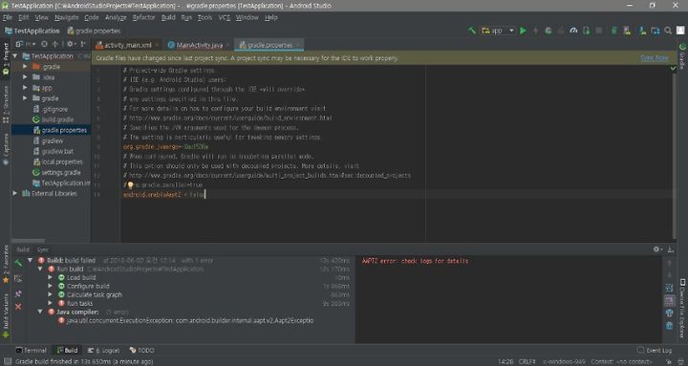Click the Debug app bug icon
688x366 pixels.
click(x=548, y=31)
